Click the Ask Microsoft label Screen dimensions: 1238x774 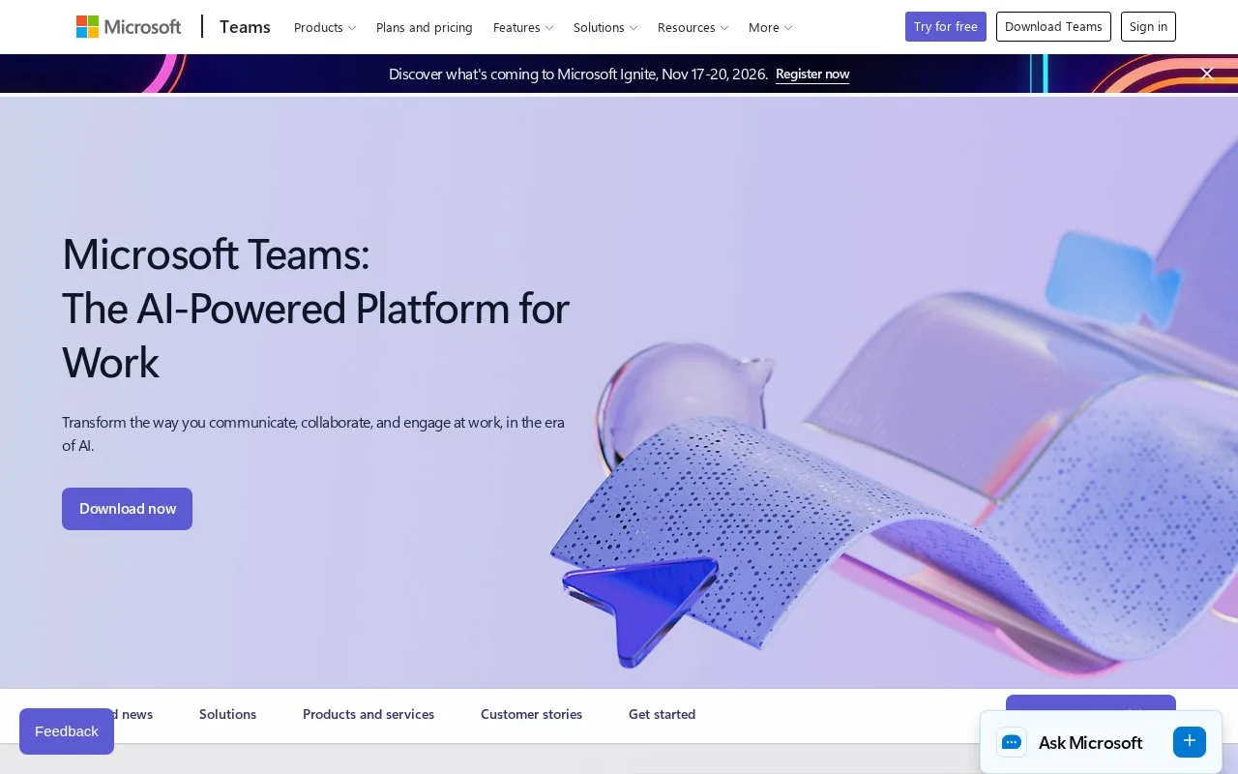click(1091, 743)
